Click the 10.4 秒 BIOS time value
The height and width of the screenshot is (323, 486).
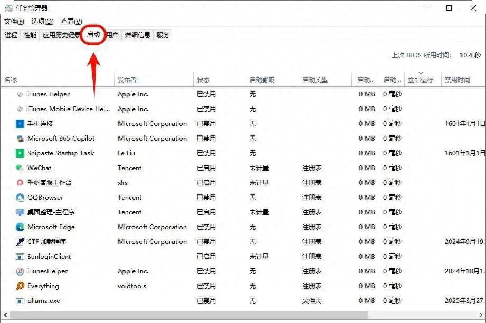pyautogui.click(x=470, y=55)
